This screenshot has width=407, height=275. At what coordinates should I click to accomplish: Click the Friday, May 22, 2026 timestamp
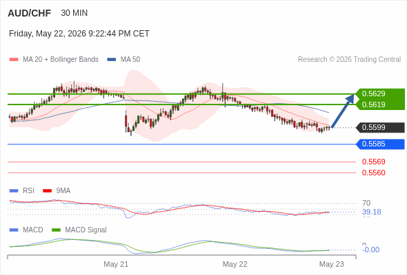click(79, 34)
